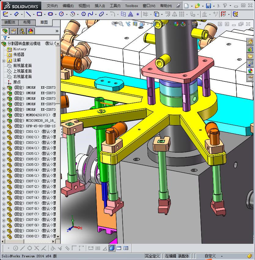Select the Circle sketch tool

[x=61, y=14]
